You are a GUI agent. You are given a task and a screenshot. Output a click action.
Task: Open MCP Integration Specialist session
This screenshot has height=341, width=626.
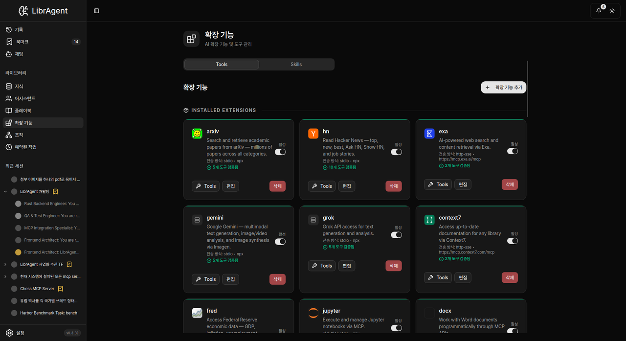pos(47,228)
